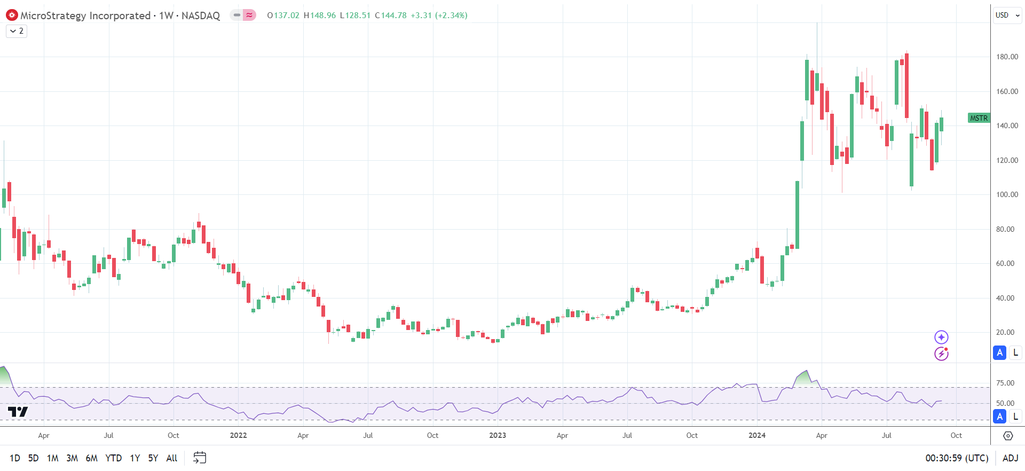1025x471 pixels.
Task: Click the pink approximate-equals indicator icon
Action: tap(249, 15)
